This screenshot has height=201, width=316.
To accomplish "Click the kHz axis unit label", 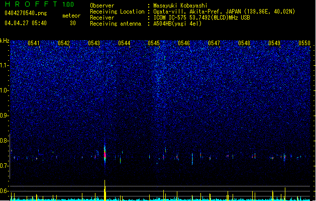I will tap(5, 41).
